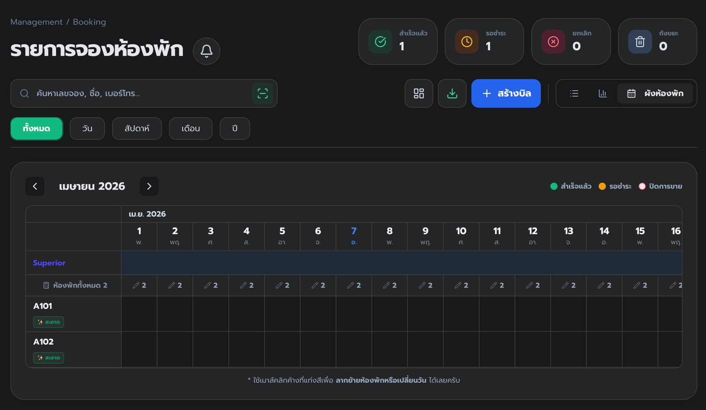Expand the Superior room category
The width and height of the screenshot is (706, 410).
49,263
